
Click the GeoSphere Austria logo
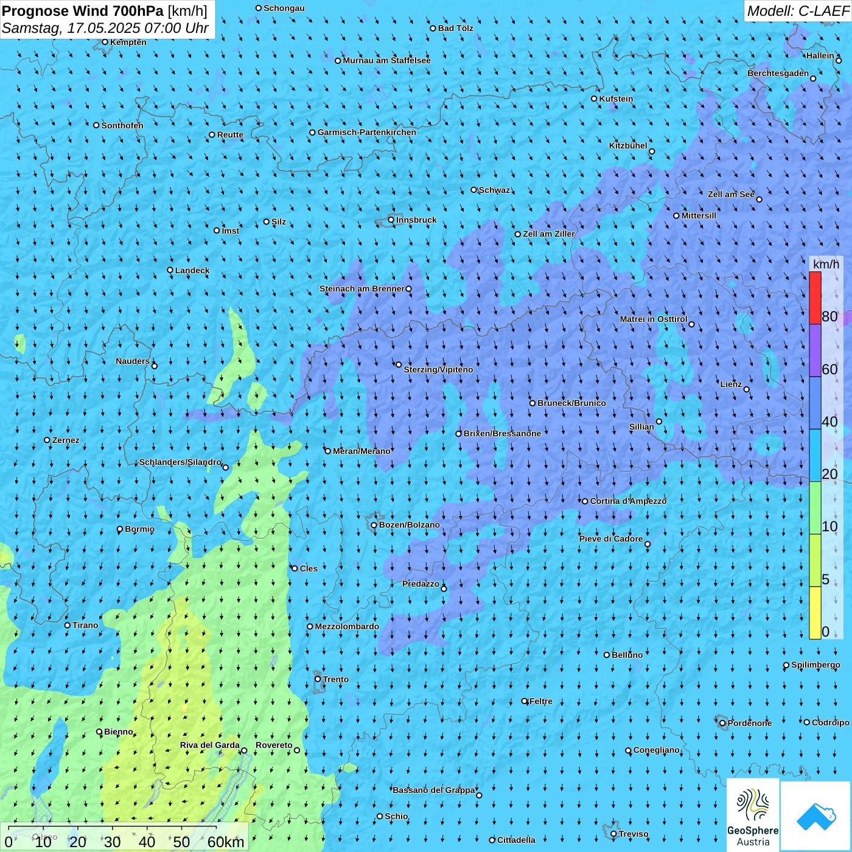[x=753, y=815]
